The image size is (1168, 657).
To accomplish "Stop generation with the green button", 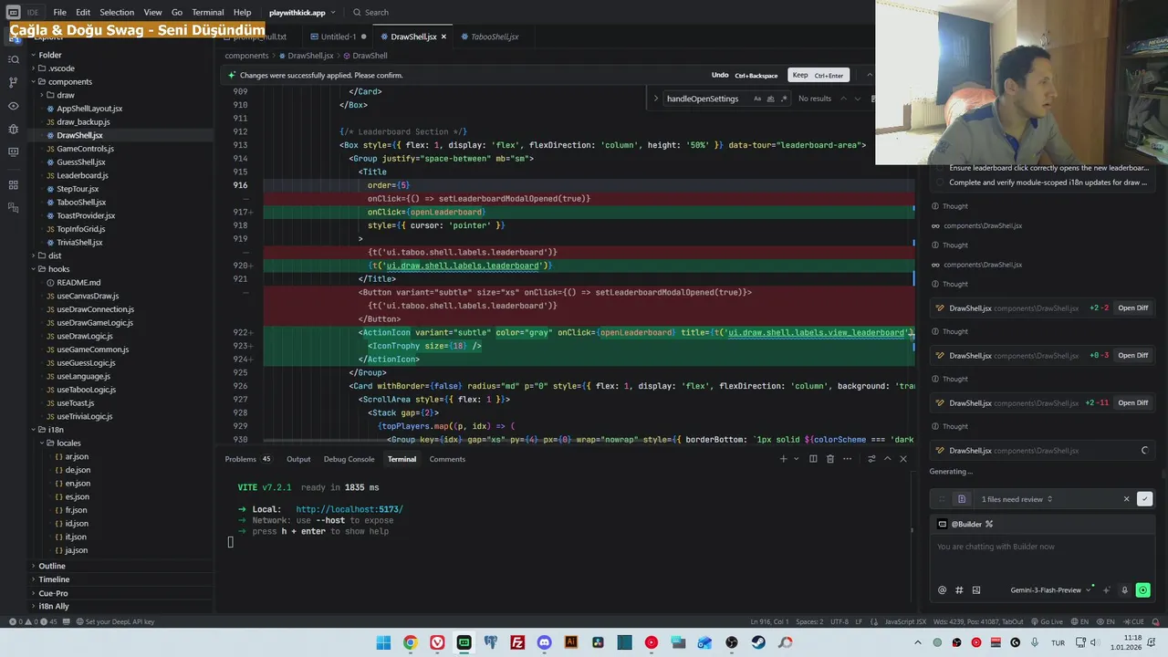I will (x=1142, y=590).
